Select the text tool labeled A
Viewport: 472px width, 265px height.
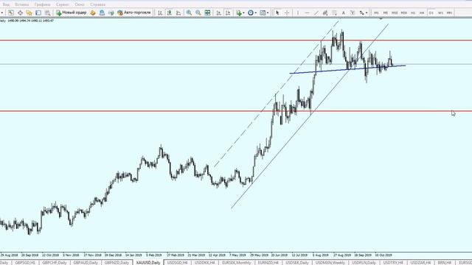[343, 13]
